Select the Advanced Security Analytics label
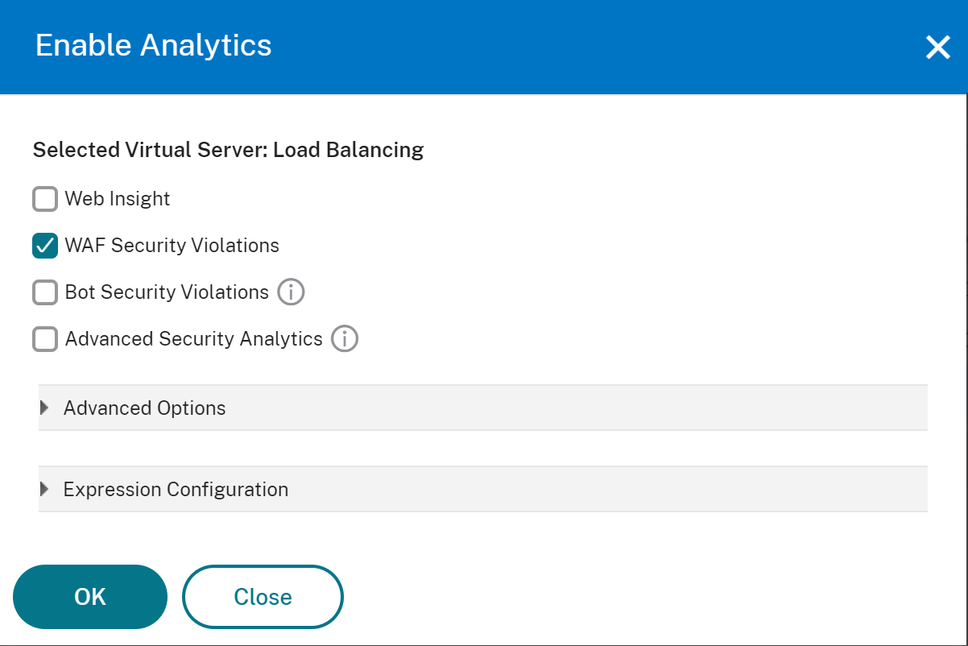Screen dimensions: 968x646 point(194,339)
